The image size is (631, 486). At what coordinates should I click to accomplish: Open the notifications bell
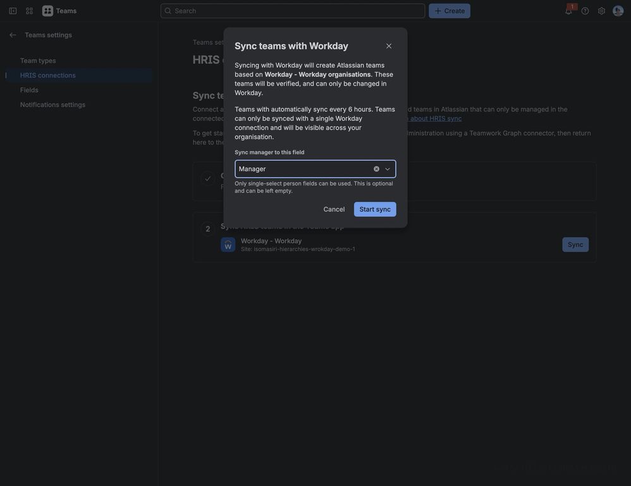click(x=568, y=11)
